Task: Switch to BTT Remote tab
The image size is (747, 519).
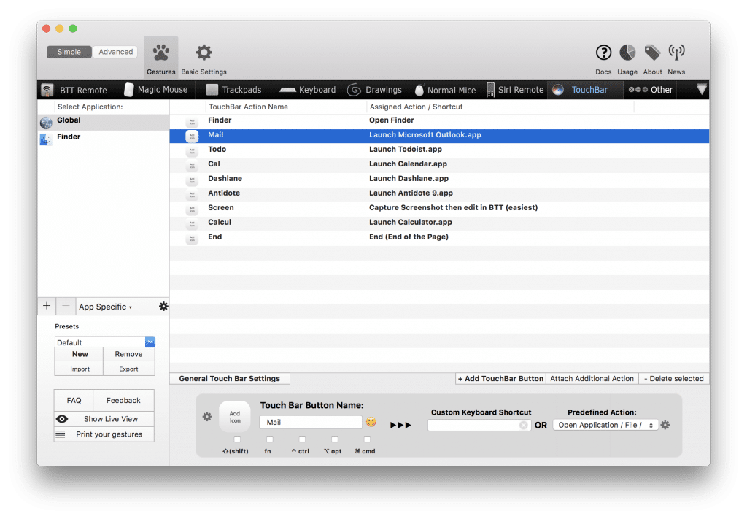Action: click(74, 90)
